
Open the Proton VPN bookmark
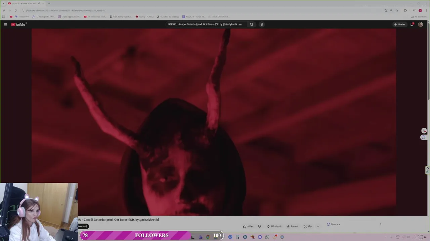point(22,17)
